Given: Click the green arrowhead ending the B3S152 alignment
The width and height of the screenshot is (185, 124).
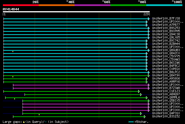Looking at the screenshot, I should click(x=145, y=117).
